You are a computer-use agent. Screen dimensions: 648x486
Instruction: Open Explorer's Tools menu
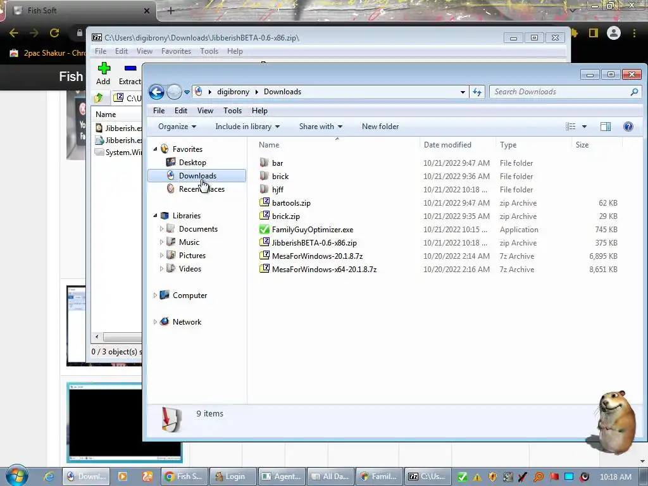pyautogui.click(x=232, y=111)
